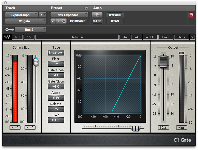198x150 pixels.
Task: Click the Auto header label
Action: pyautogui.click(x=97, y=8)
